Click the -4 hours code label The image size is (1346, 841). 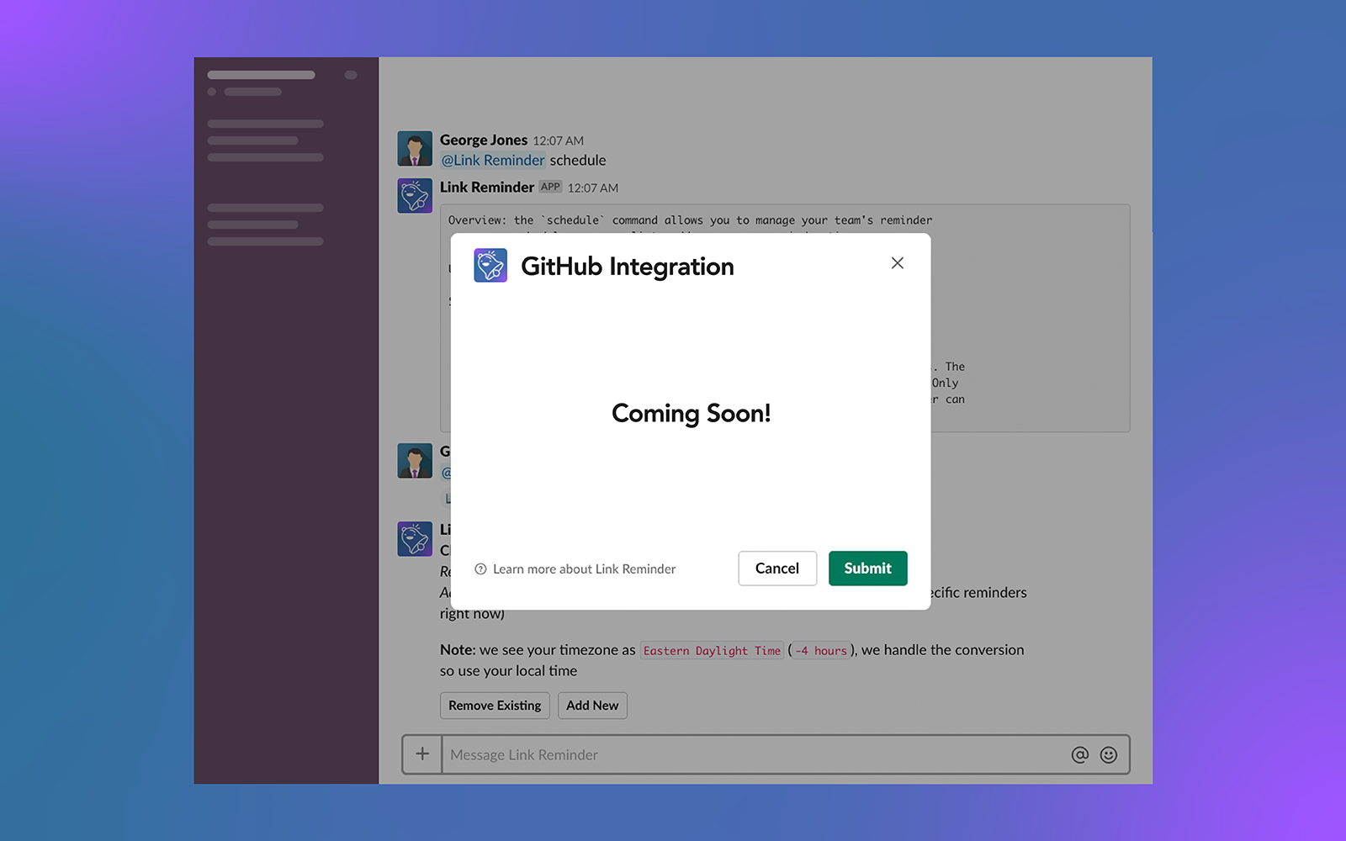pos(821,651)
